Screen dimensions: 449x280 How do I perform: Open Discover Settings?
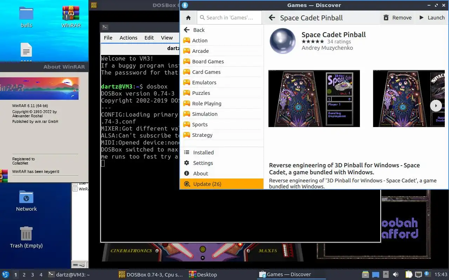pos(221,163)
